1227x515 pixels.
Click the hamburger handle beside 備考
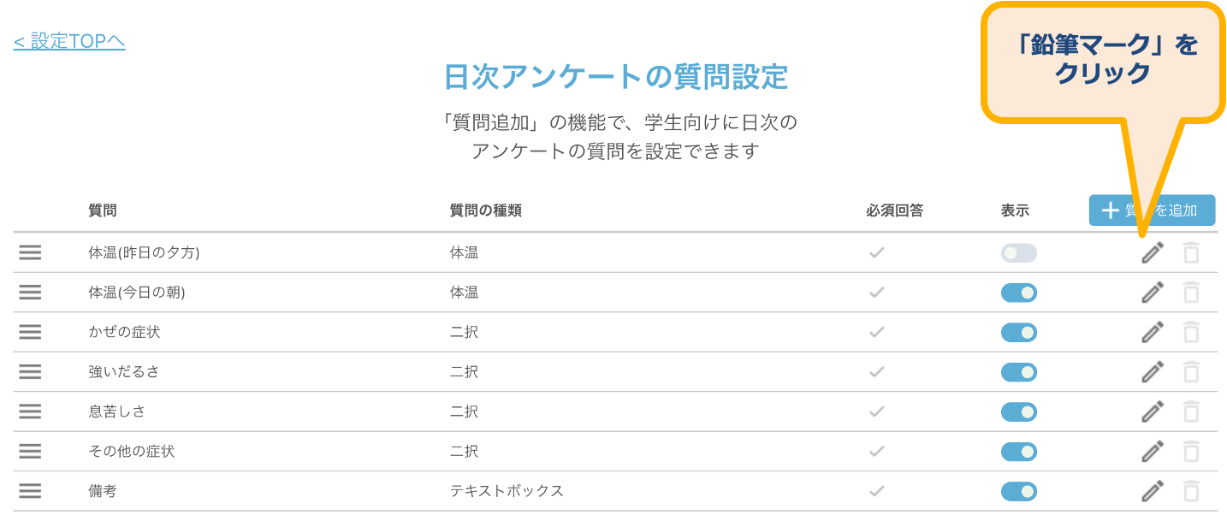pos(30,491)
